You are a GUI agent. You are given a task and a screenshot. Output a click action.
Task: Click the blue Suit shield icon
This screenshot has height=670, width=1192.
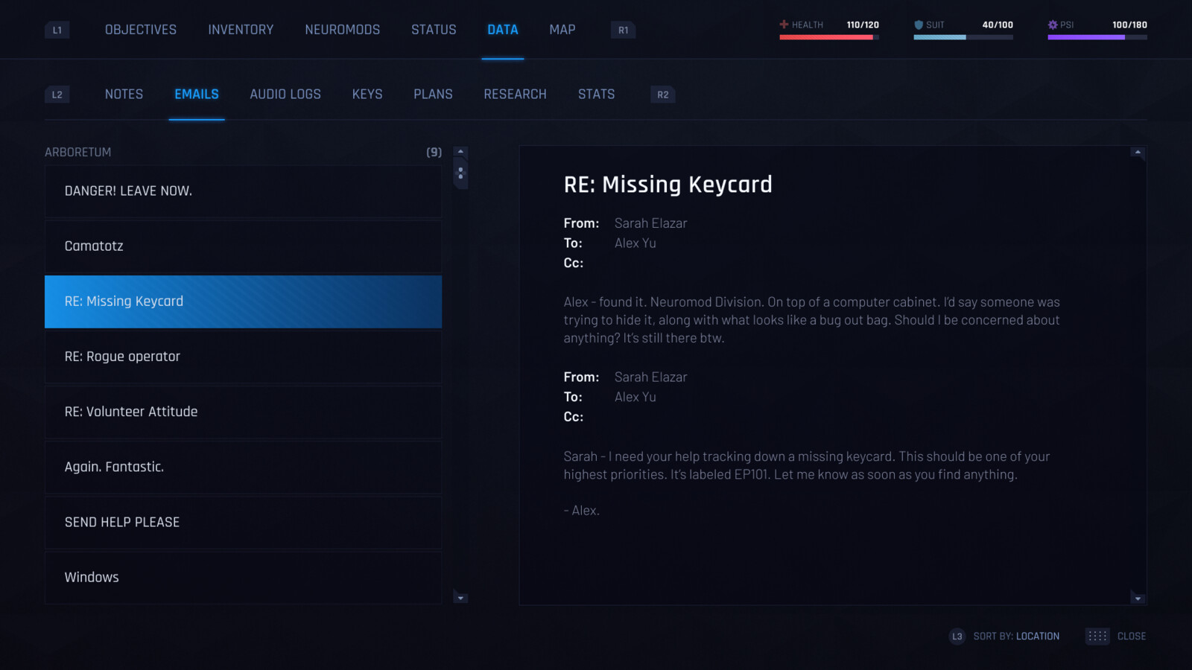click(918, 25)
